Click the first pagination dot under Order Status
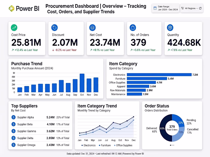Viewport: 210px width, 157px height. [170, 145]
